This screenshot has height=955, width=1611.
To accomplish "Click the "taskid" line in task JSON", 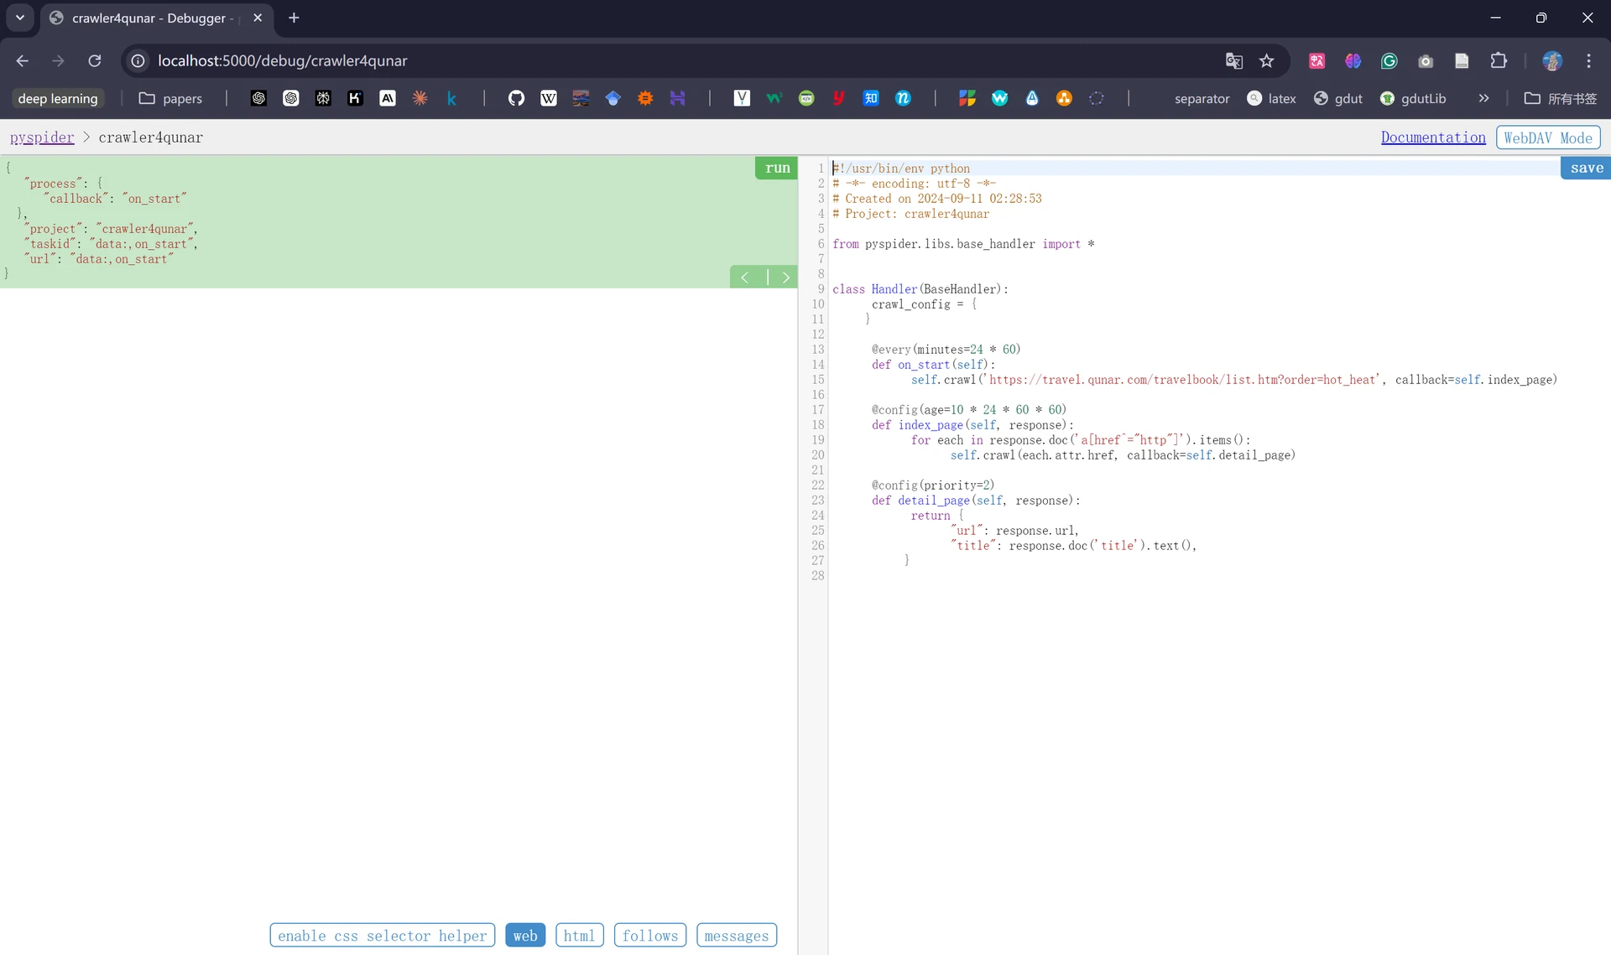I will pyautogui.click(x=110, y=244).
